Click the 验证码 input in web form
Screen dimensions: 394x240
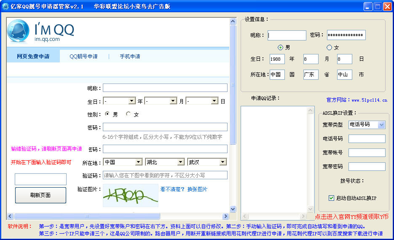click(165, 175)
